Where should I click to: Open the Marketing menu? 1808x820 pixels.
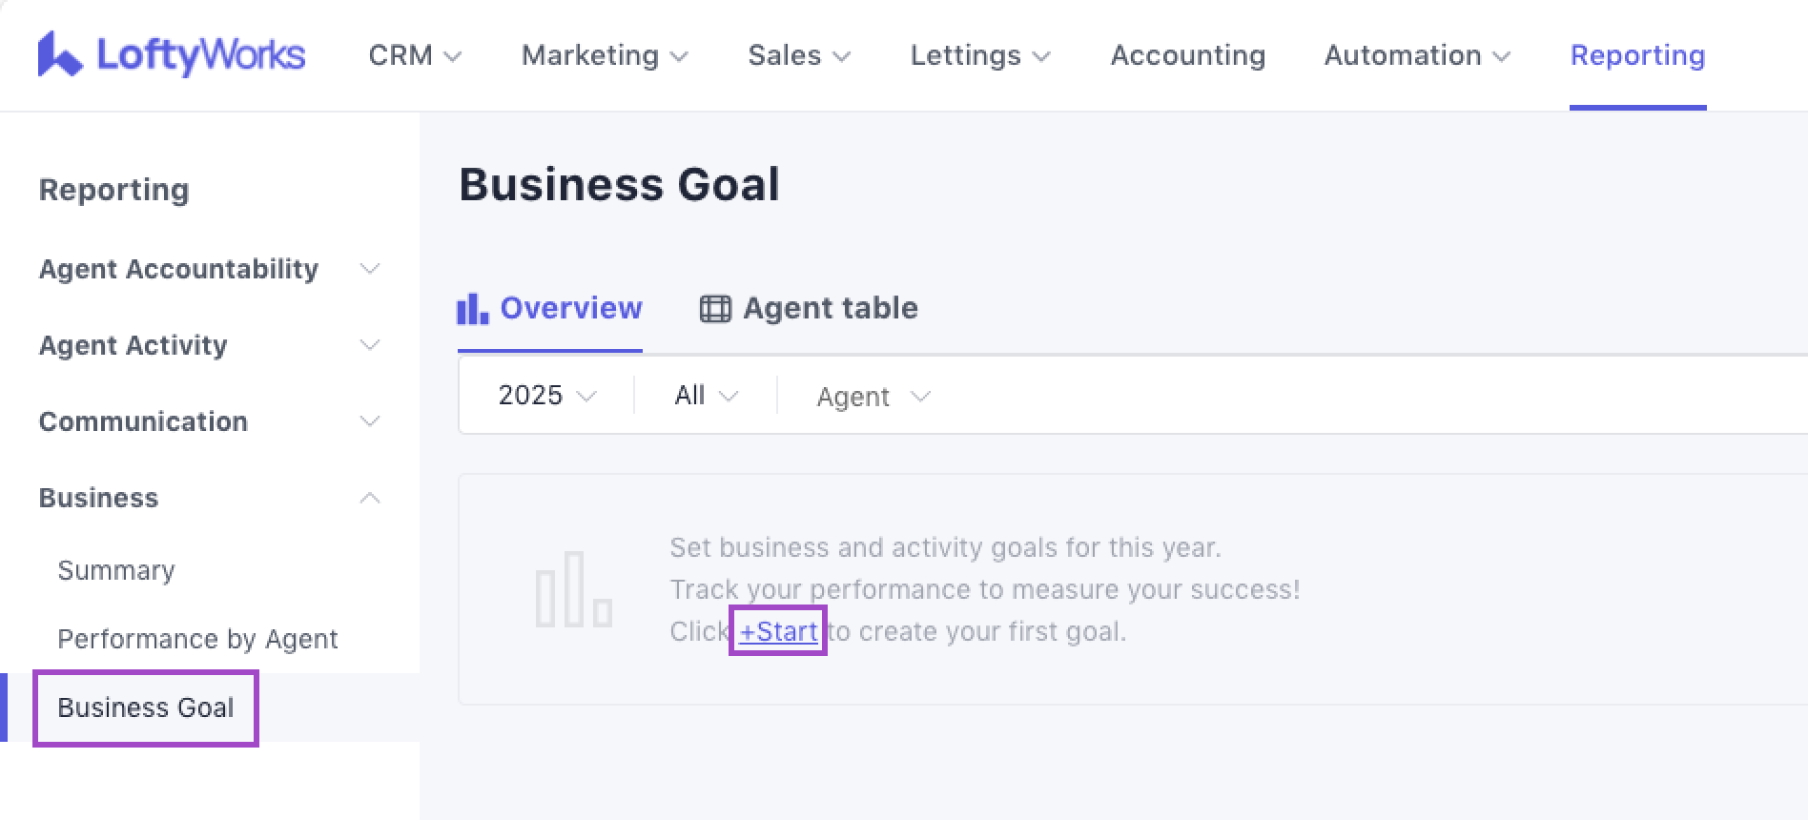pos(605,55)
